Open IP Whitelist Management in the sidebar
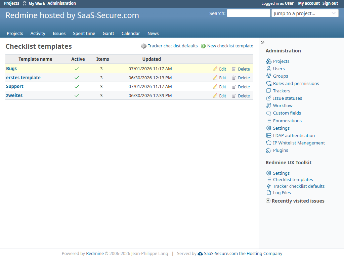The height and width of the screenshot is (258, 344). point(299,143)
